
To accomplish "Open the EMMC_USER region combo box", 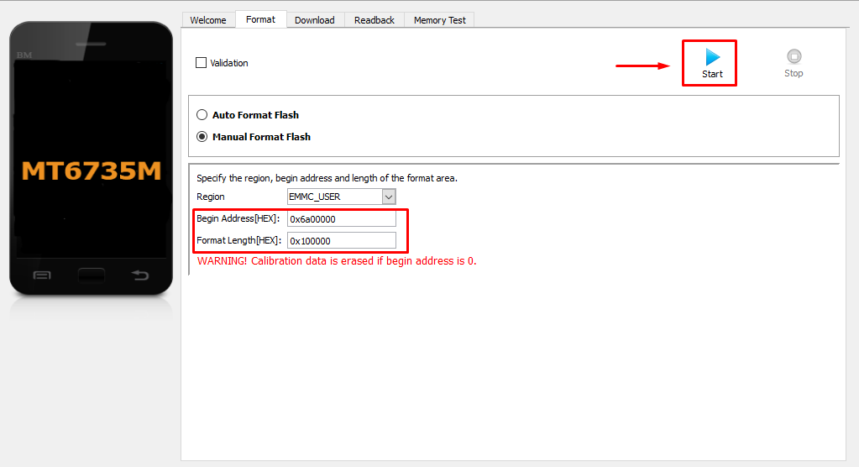I will tap(334, 197).
